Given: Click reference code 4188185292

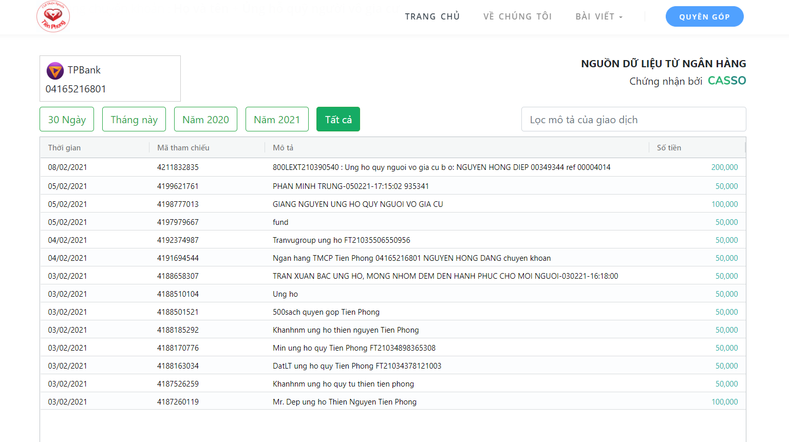Looking at the screenshot, I should pyautogui.click(x=178, y=330).
